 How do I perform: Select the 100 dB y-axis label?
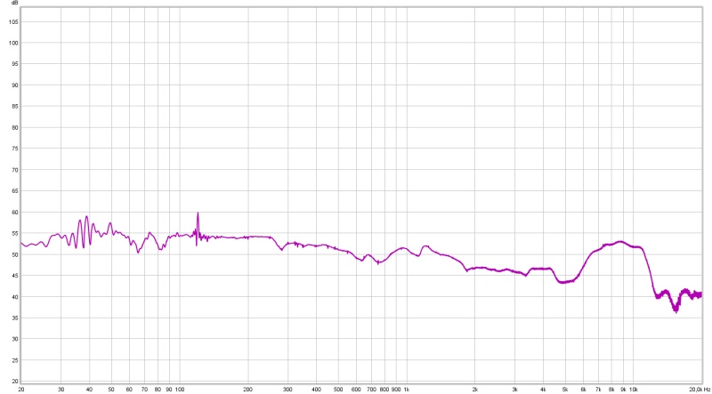pos(12,43)
